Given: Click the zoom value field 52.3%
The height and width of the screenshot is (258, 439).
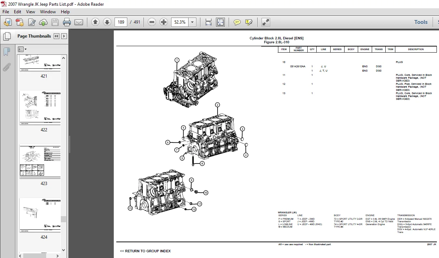Looking at the screenshot, I should (x=180, y=22).
